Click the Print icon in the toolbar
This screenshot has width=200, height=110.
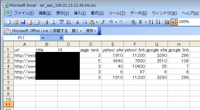coord(46,22)
